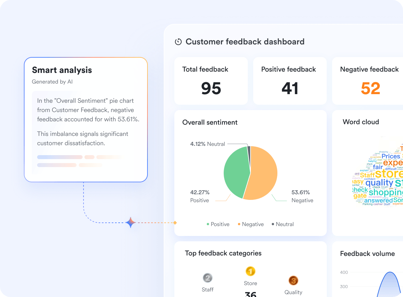Toggle the Neutral legend item
Image resolution: width=403 pixels, height=297 pixels.
pos(283,224)
